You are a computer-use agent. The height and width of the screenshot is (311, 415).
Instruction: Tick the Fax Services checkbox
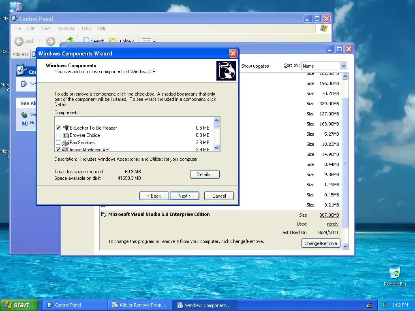[x=58, y=142]
